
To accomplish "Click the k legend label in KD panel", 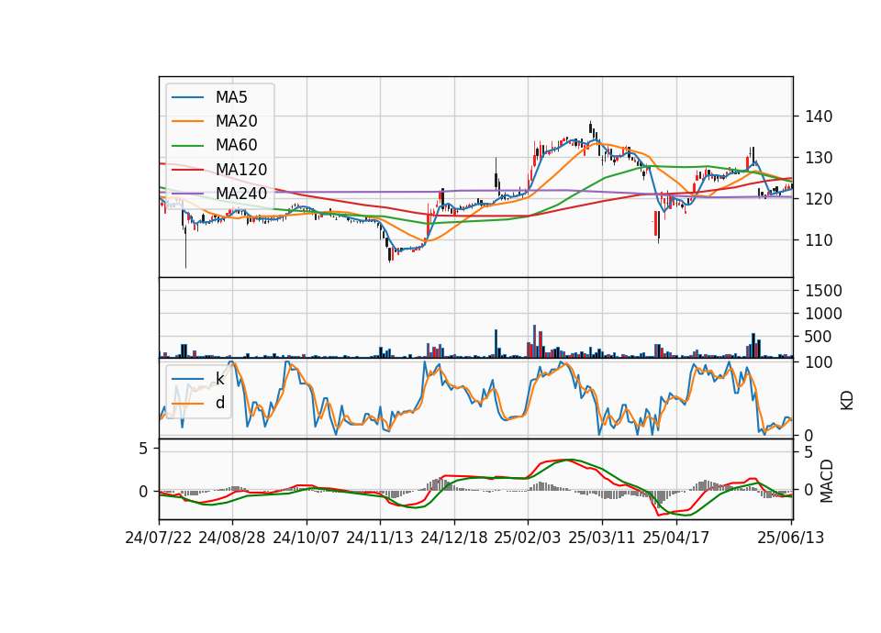I will (x=219, y=379).
